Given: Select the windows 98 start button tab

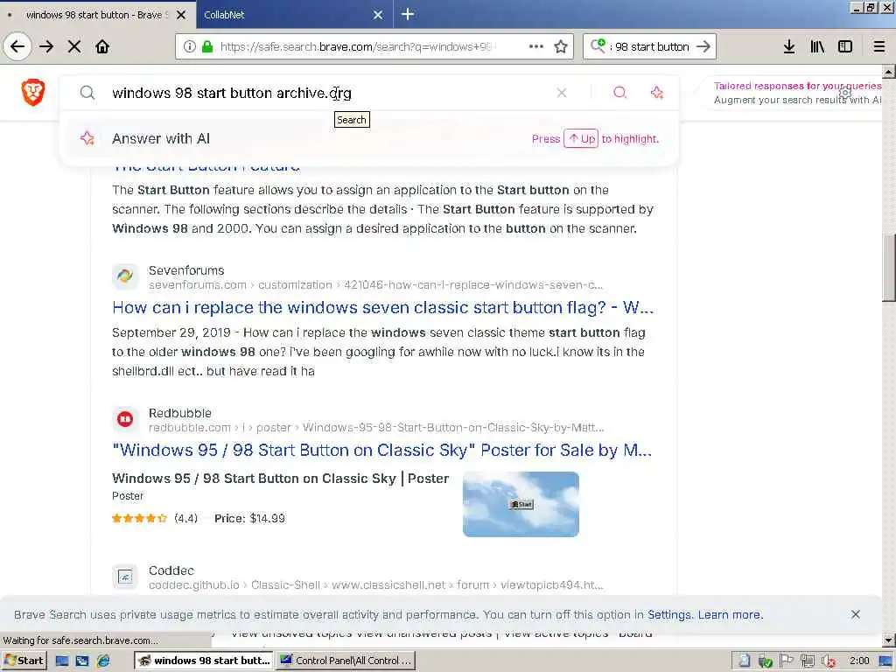Looking at the screenshot, I should click(98, 15).
